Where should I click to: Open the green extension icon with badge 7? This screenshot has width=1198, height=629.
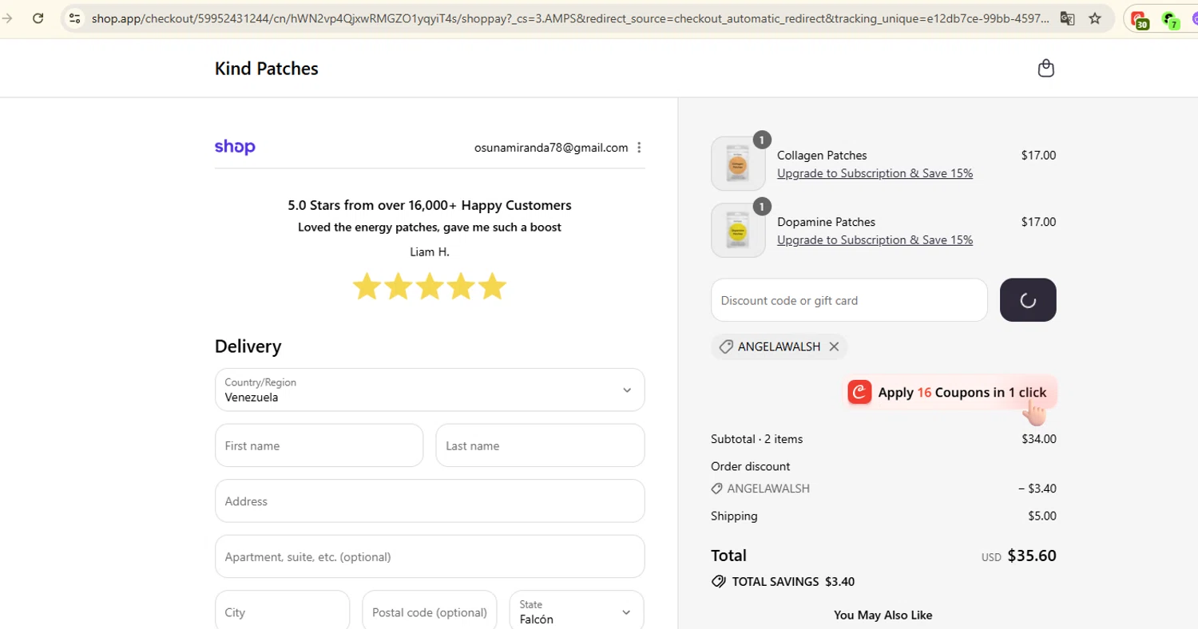(1170, 19)
